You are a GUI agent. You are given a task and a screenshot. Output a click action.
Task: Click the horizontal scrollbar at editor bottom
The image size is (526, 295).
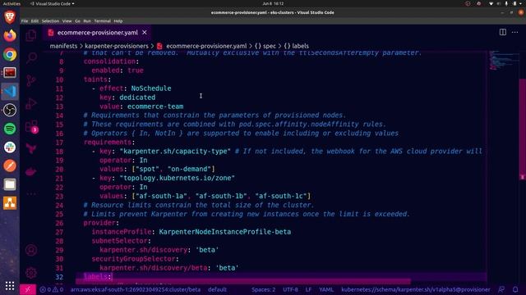[x=243, y=282]
